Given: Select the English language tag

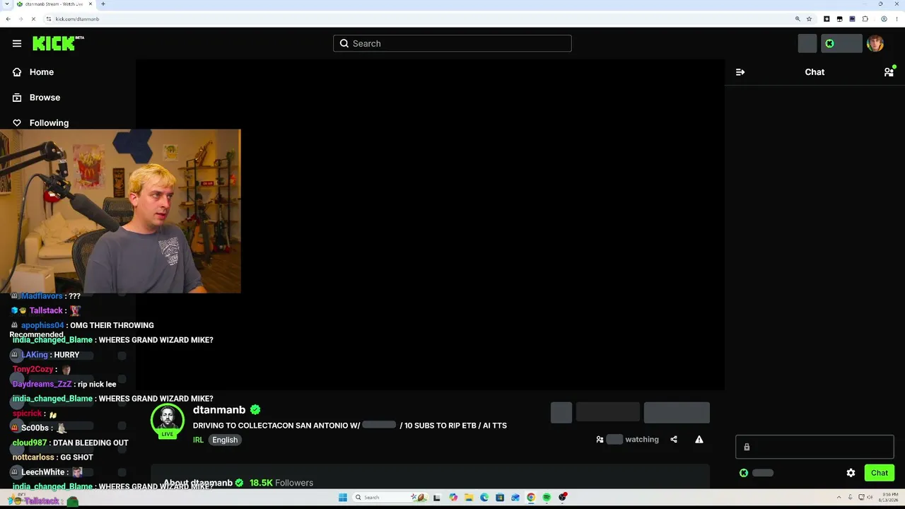Looking at the screenshot, I should (x=225, y=440).
